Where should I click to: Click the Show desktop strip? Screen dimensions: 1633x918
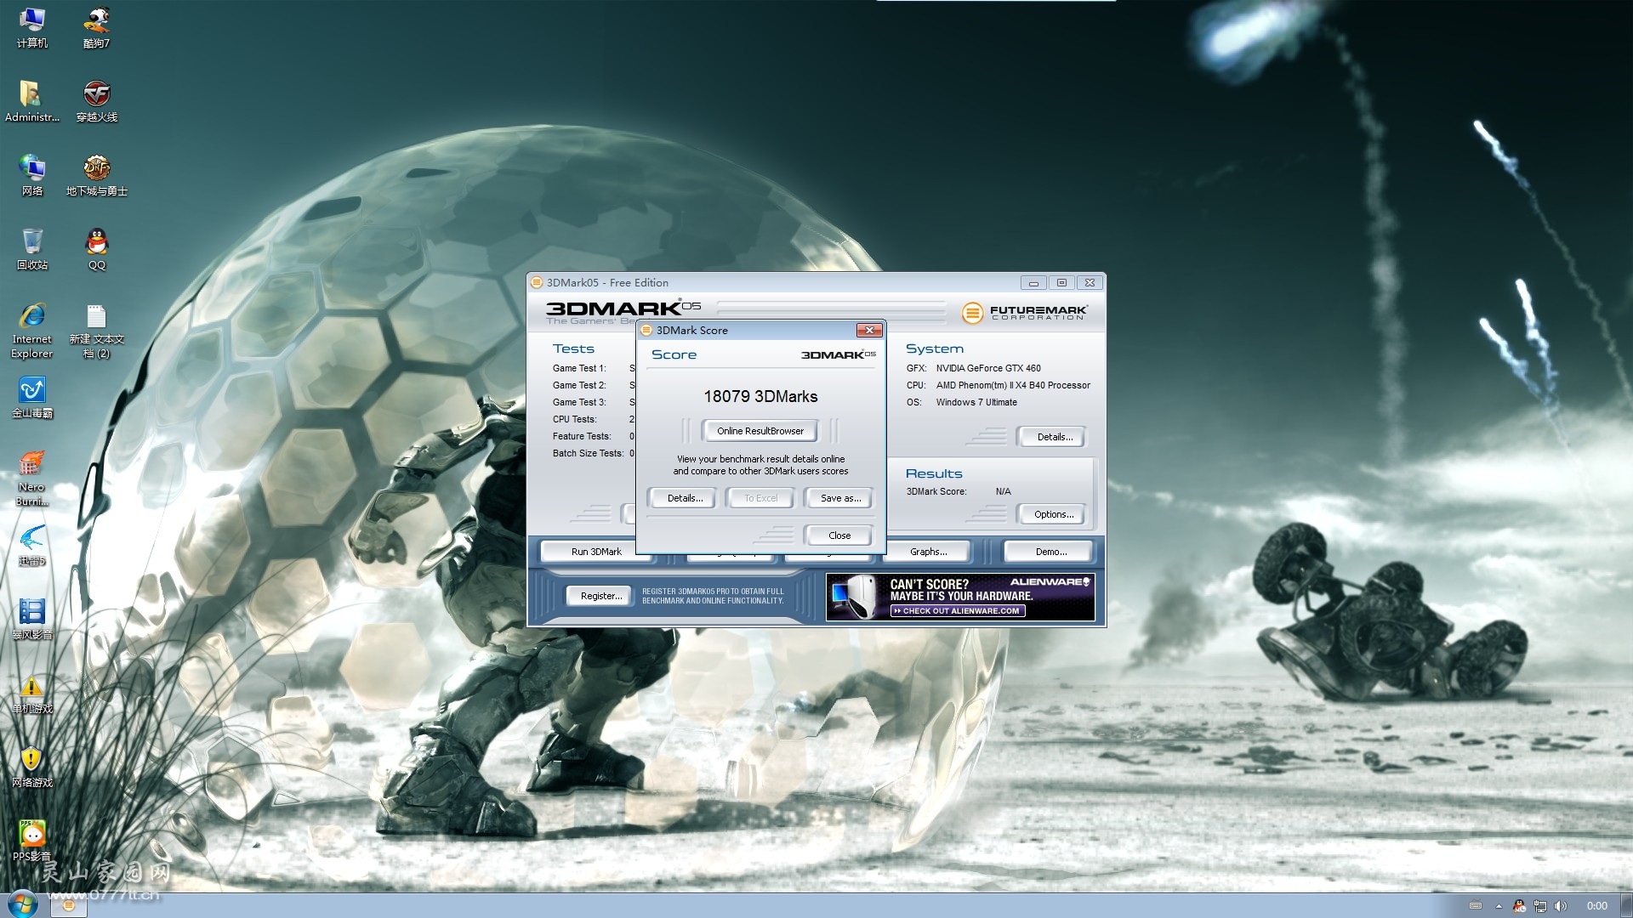pos(1627,905)
